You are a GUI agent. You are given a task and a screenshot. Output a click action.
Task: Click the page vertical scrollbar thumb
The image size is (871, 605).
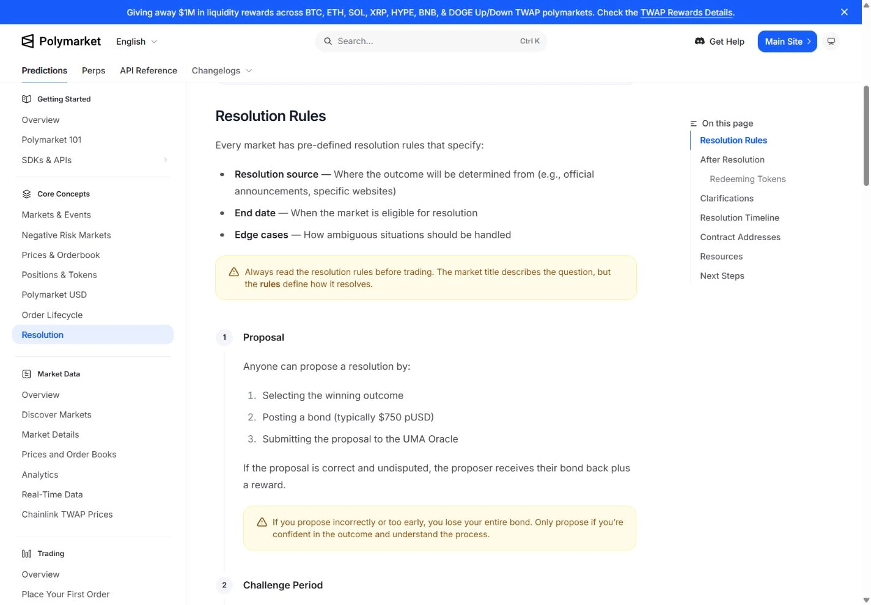pyautogui.click(x=866, y=136)
